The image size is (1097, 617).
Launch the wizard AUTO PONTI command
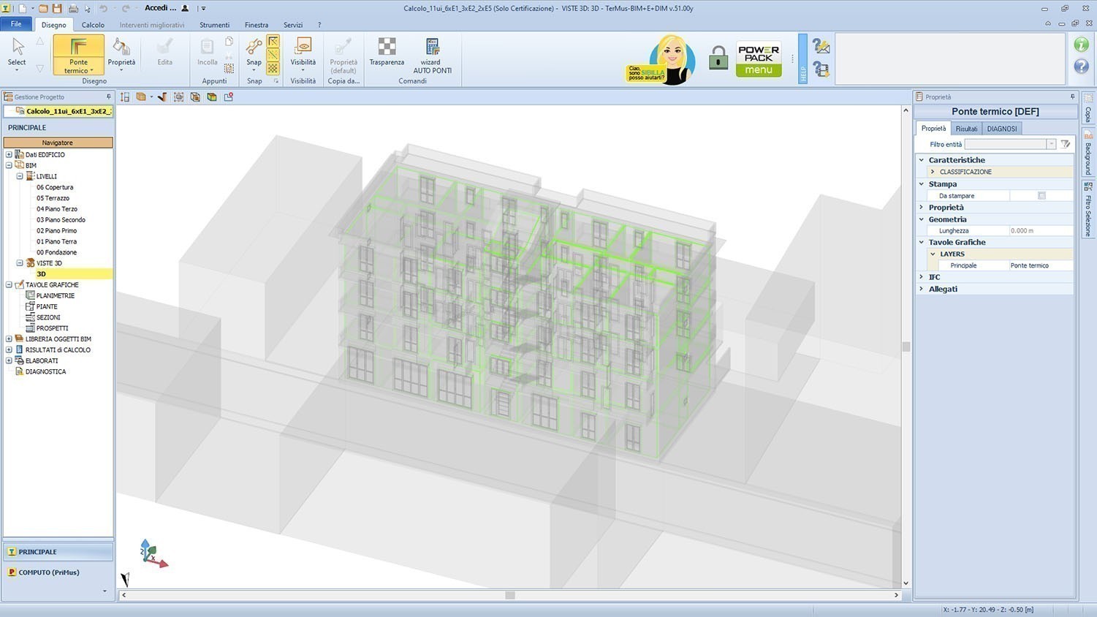point(432,48)
